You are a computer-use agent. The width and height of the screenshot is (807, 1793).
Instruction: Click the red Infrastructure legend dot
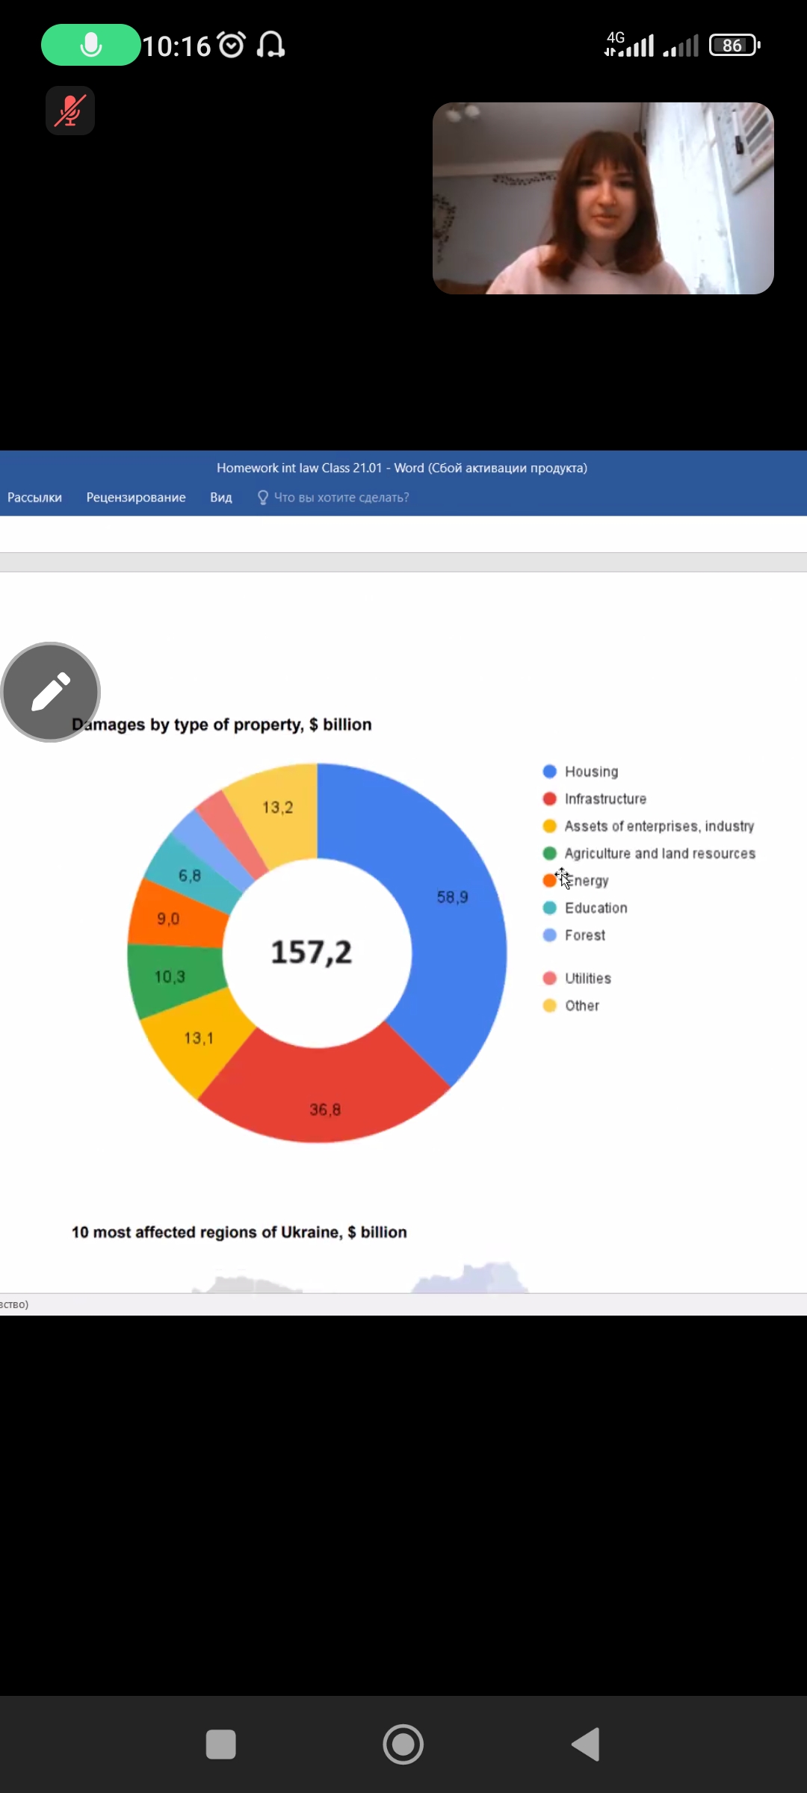pos(550,799)
